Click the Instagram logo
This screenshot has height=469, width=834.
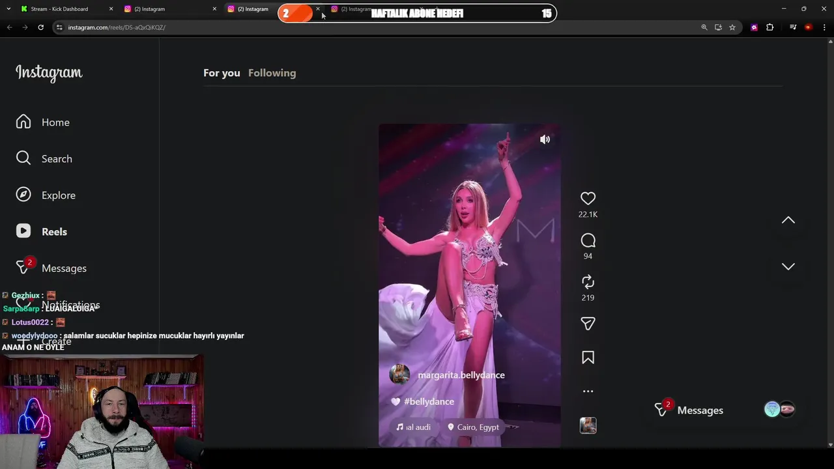pos(49,73)
